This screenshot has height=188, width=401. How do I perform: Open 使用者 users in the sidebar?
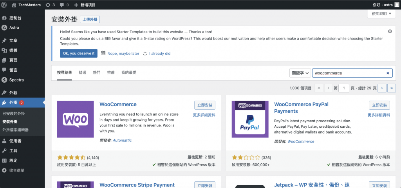click(x=22, y=141)
